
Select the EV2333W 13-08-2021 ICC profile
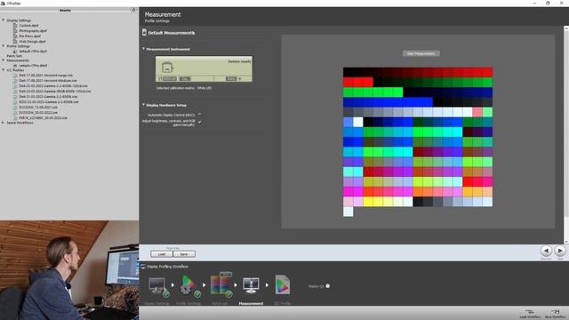click(x=38, y=108)
